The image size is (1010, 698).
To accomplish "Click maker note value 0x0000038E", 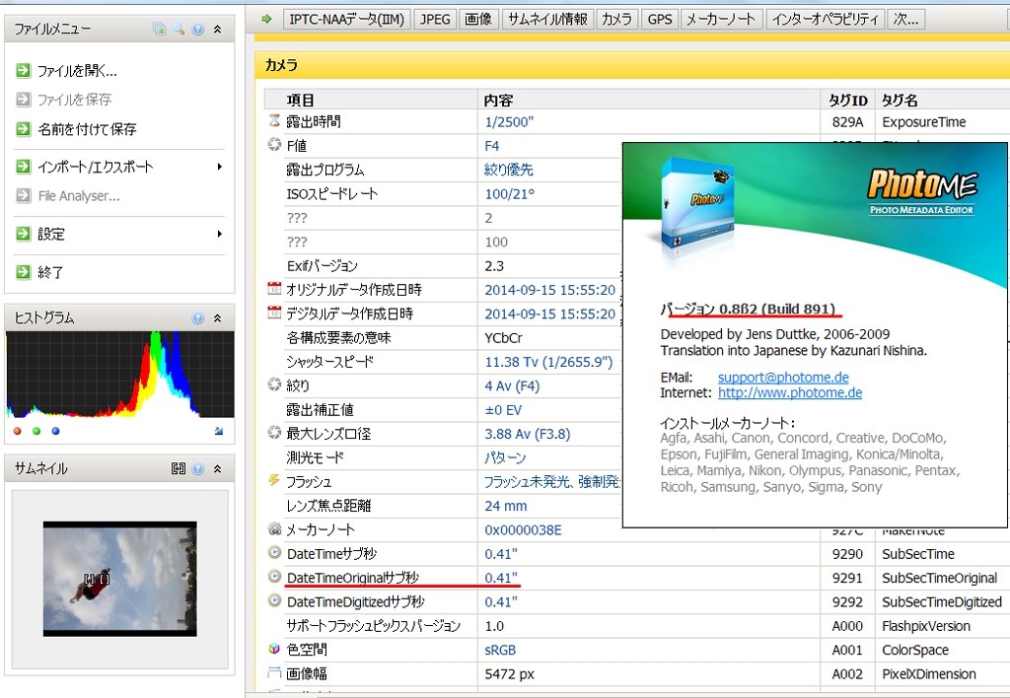I will coord(523,530).
